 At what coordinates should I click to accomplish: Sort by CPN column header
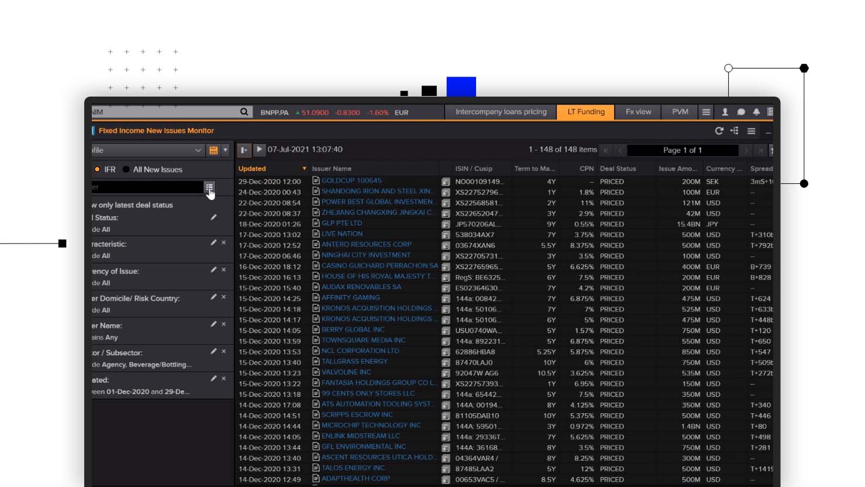coord(587,169)
